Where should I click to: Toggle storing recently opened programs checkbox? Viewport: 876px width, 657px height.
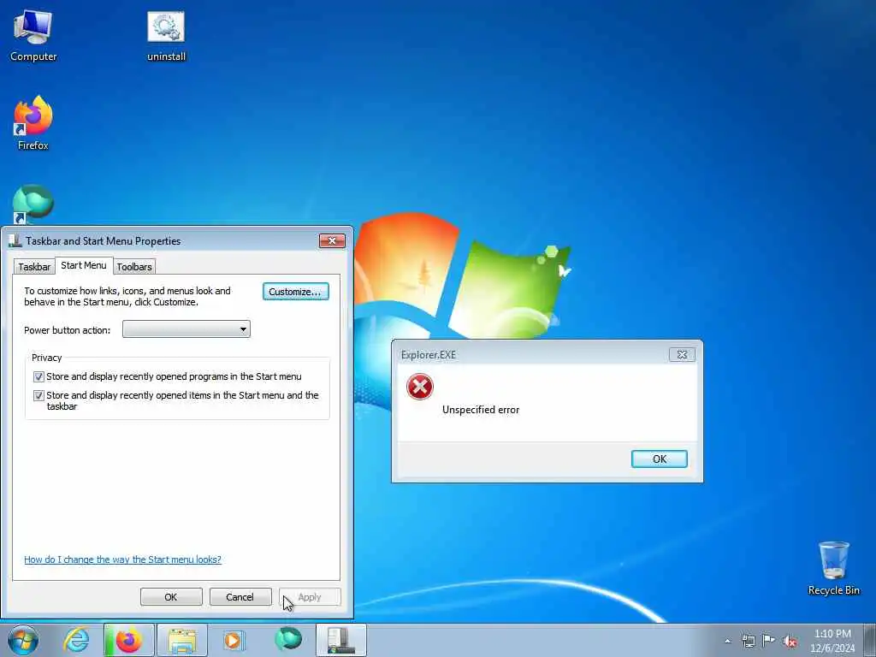(38, 377)
